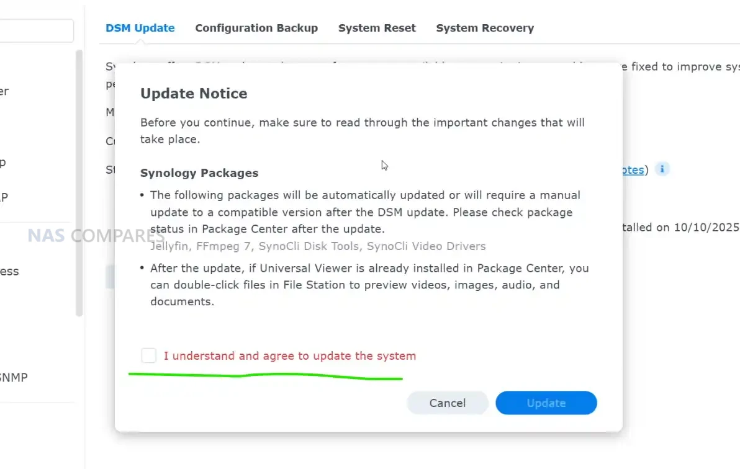
Task: Click the 'installed on 10/10/2025' text
Action: [x=681, y=228]
